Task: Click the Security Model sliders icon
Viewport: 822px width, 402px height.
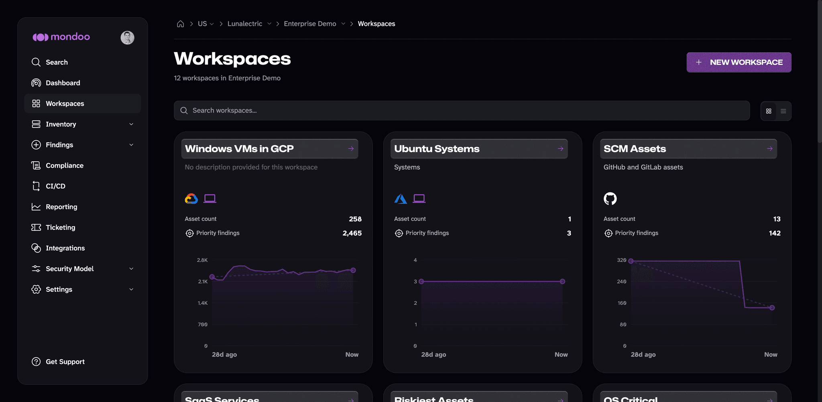Action: 36,269
